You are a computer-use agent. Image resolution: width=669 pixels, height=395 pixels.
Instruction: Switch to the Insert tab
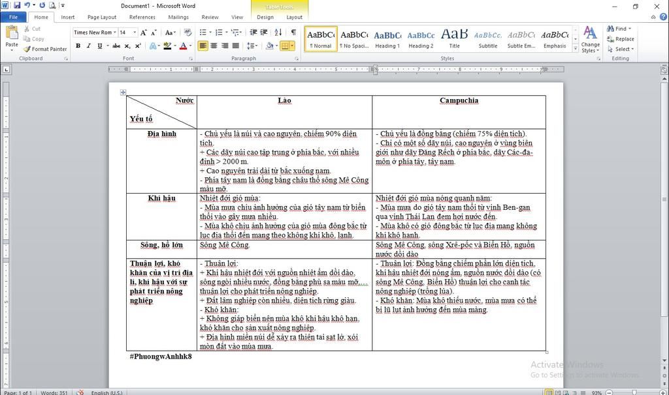(x=67, y=17)
